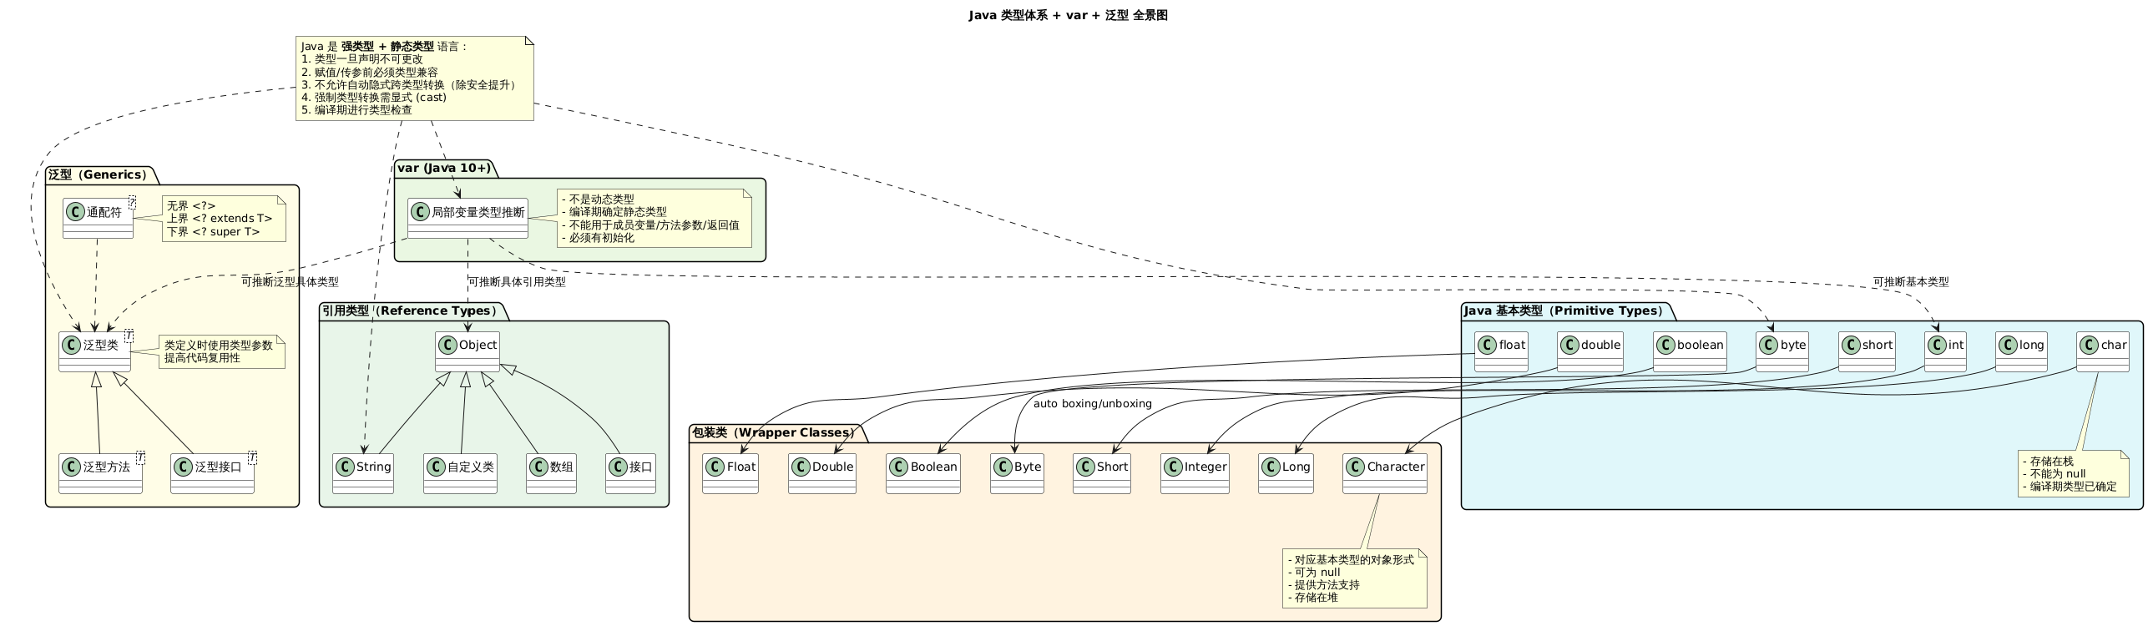Click the class icon of Integer
The height and width of the screenshot is (626, 2148).
(x=1175, y=467)
